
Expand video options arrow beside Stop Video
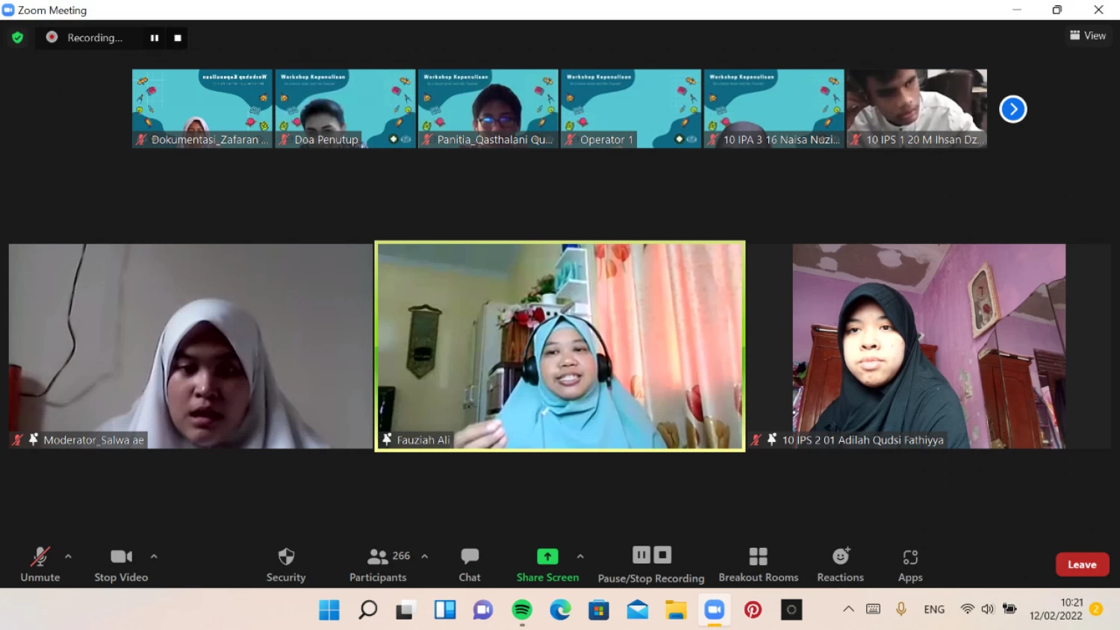154,556
